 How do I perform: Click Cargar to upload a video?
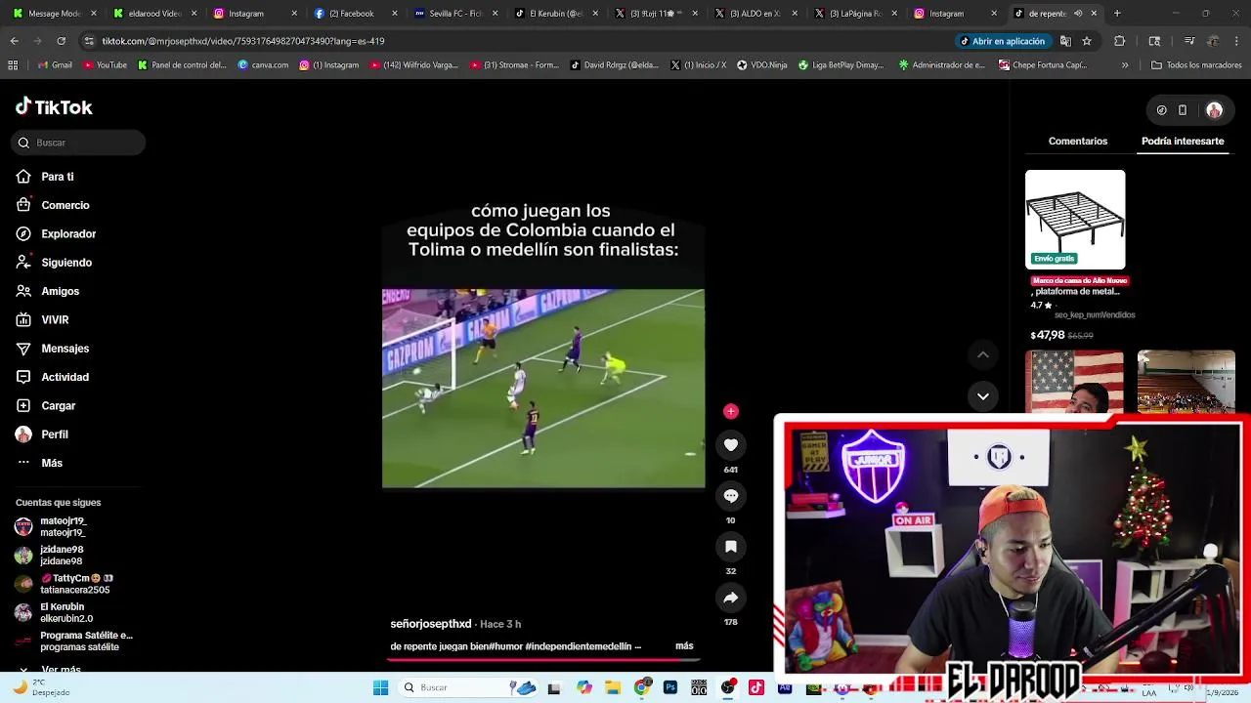pos(46,405)
